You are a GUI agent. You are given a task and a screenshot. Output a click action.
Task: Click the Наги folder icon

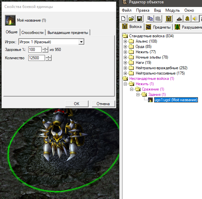click(x=131, y=63)
